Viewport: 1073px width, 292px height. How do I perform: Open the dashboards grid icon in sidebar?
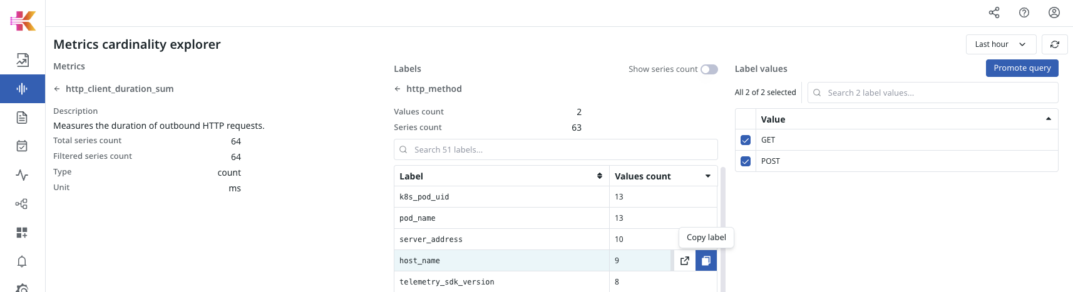pyautogui.click(x=22, y=233)
